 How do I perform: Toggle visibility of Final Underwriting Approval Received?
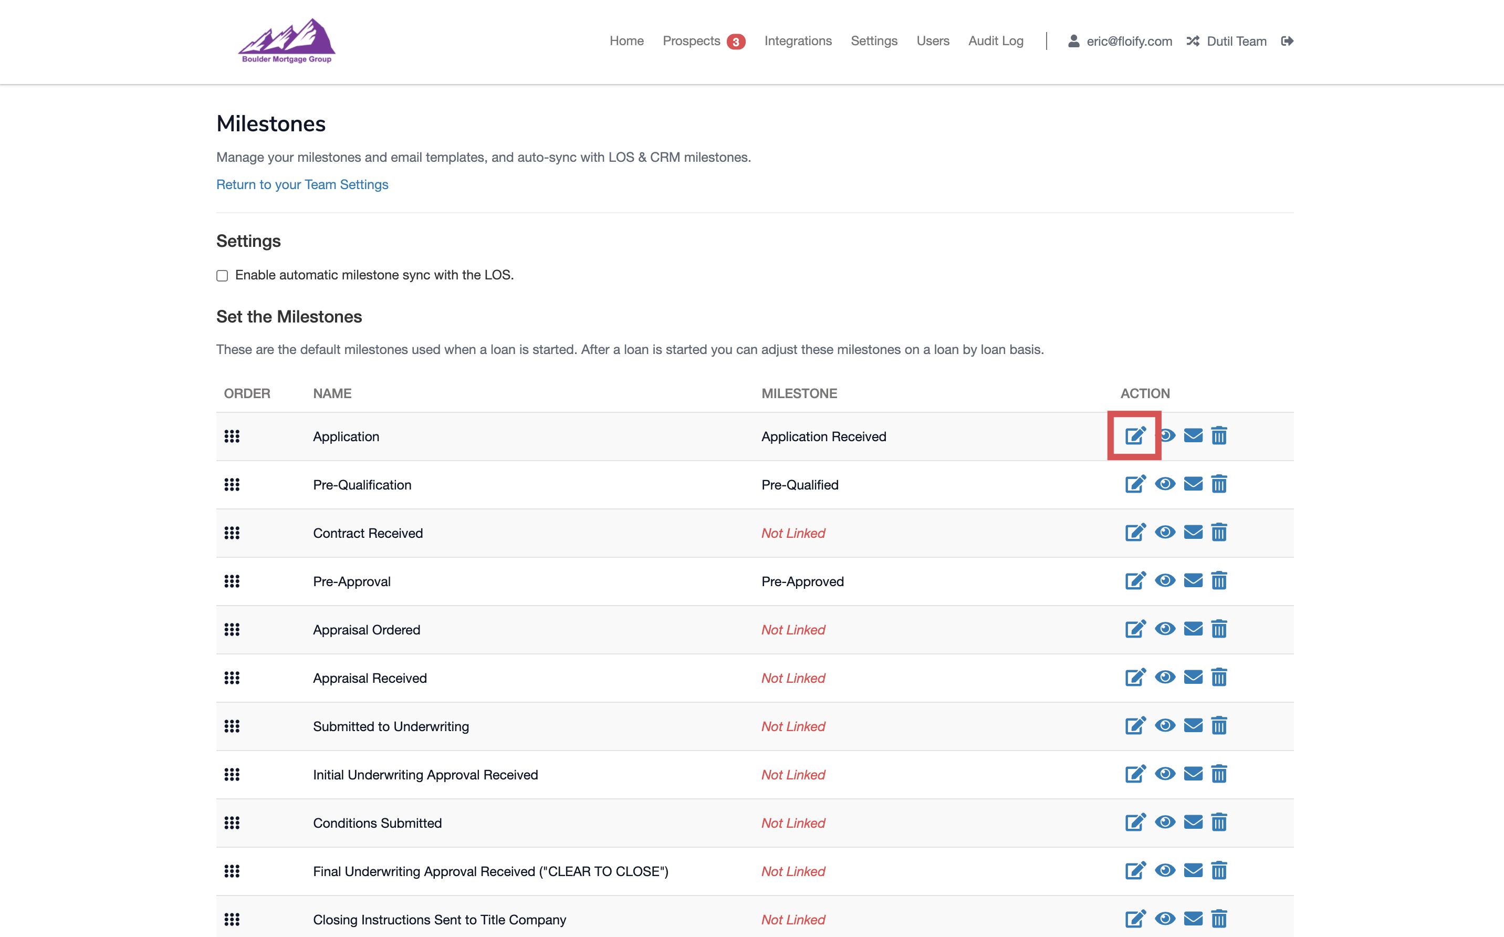1165,871
